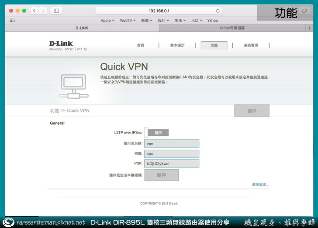The width and height of the screenshot is (318, 228).
Task: Close the Safari window
Action: pos(11,11)
